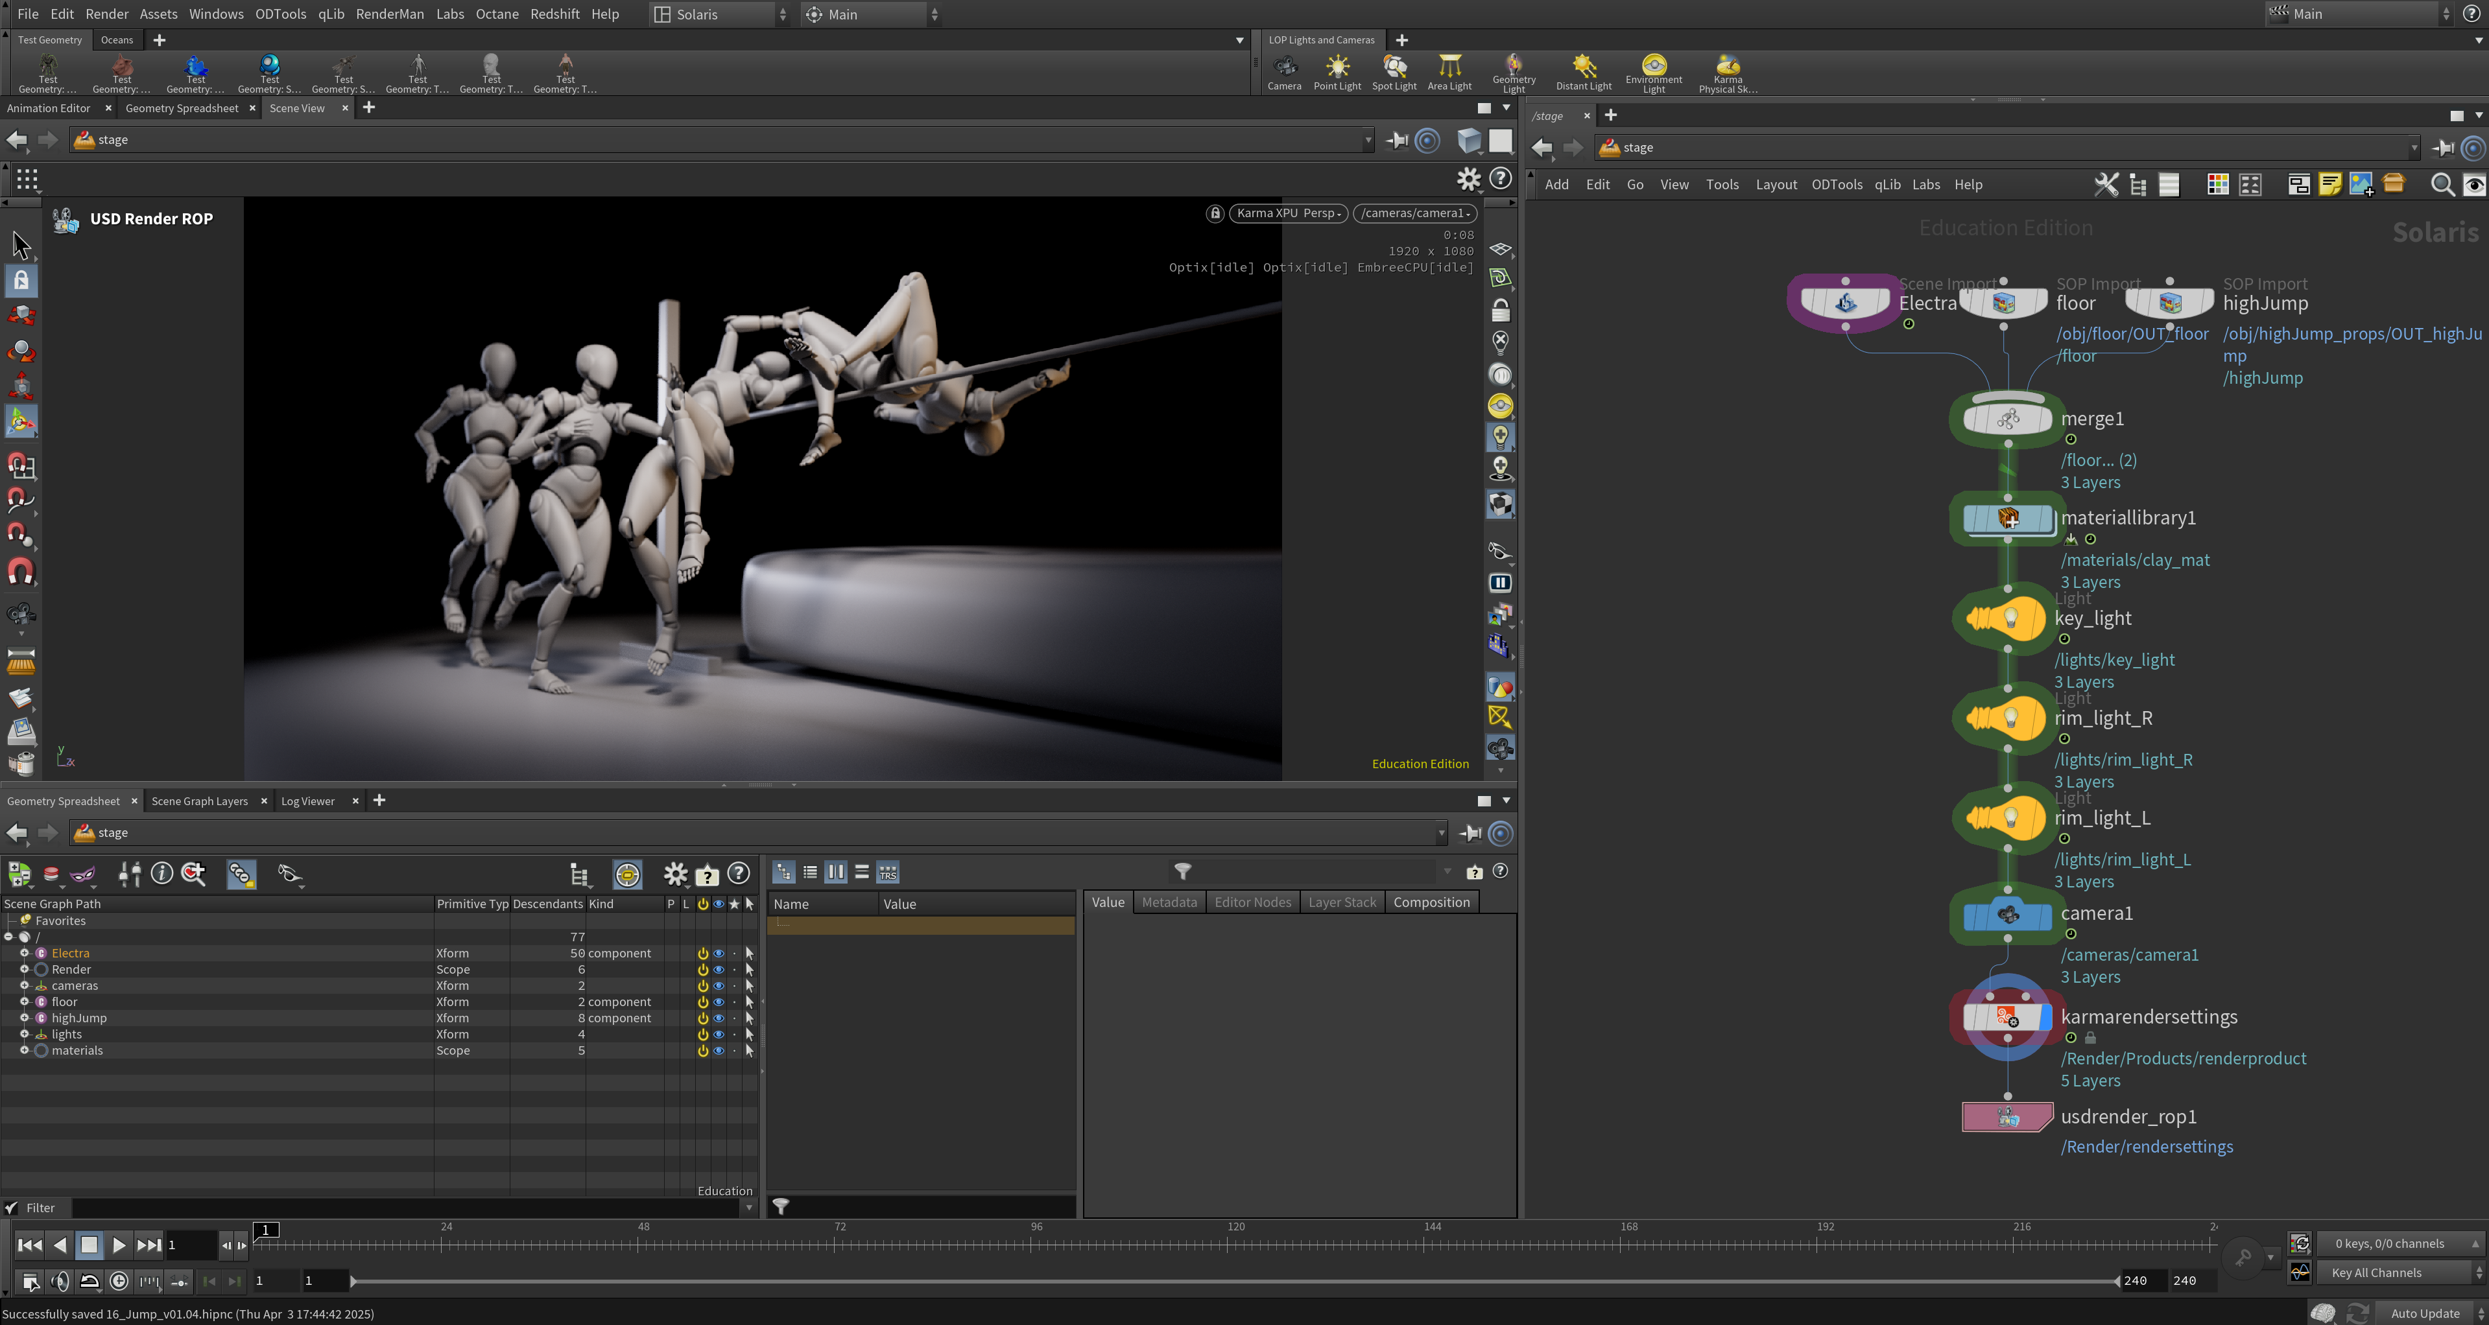Toggle activation for materials prim
Image resolution: width=2489 pixels, height=1325 pixels.
[x=704, y=1051]
